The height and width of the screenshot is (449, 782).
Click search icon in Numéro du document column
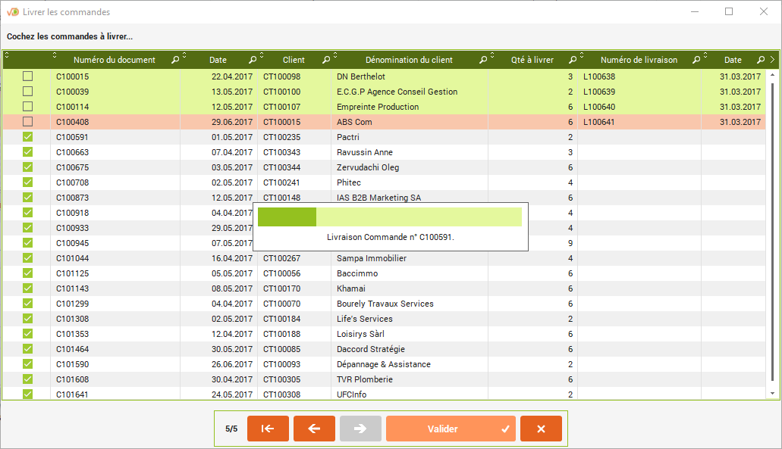coord(175,60)
